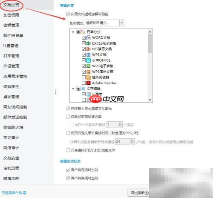Screen dimensions: 213x198
Task: Collapse the 日常办公 tree group
Action: pos(73,32)
